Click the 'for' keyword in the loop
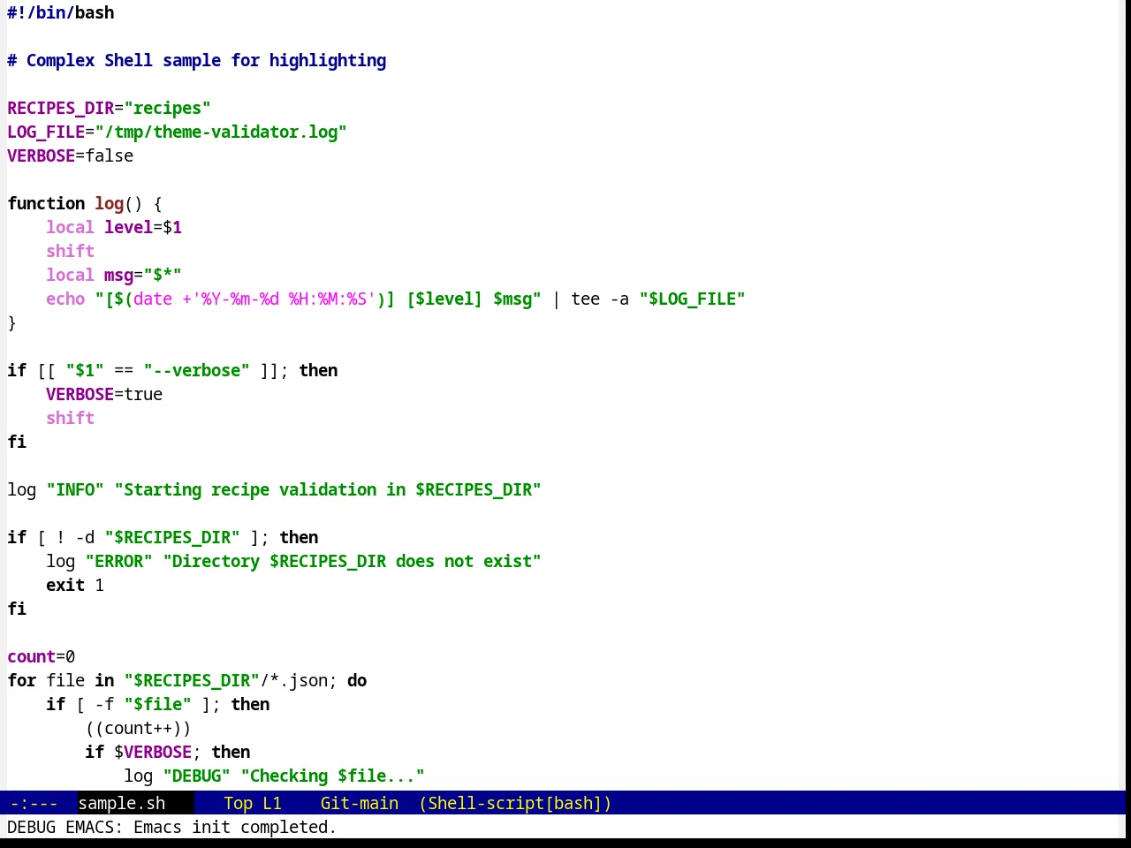Viewport: 1131px width, 848px height. pyautogui.click(x=22, y=680)
